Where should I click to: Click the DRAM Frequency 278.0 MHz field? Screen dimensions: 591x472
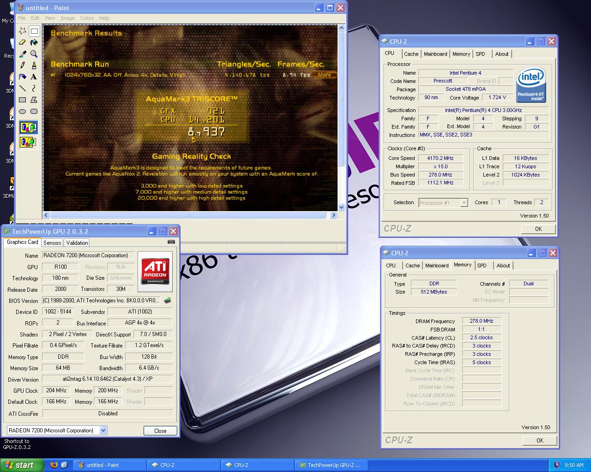coord(482,321)
